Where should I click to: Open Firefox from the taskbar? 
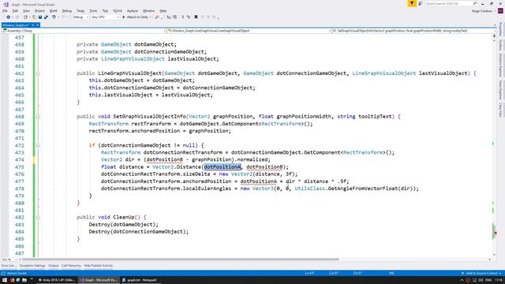coord(13,280)
